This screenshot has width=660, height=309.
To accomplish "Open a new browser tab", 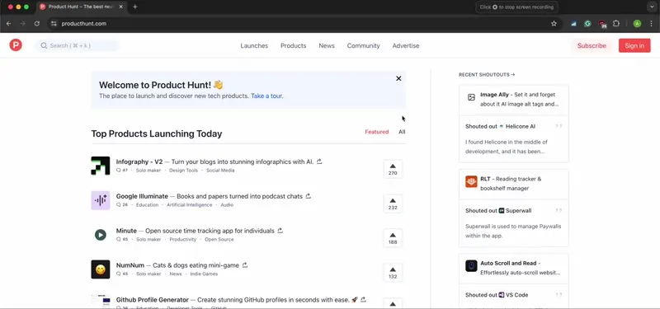I will (x=134, y=7).
